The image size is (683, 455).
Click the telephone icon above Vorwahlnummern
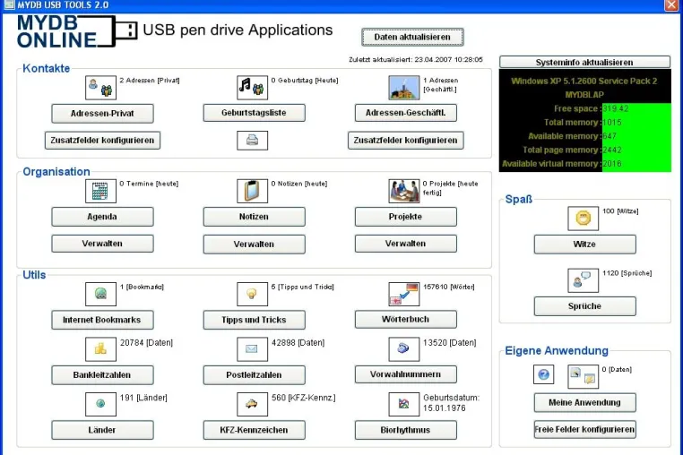[403, 349]
